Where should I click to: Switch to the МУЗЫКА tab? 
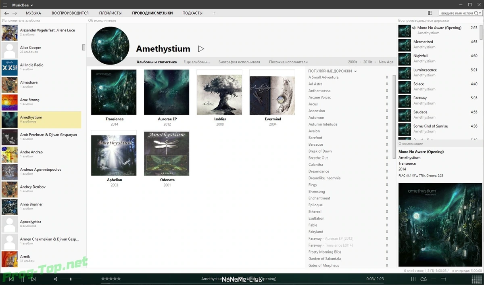[33, 13]
